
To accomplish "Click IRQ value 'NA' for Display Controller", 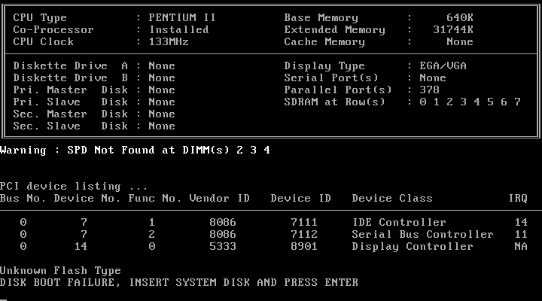I will point(521,246).
